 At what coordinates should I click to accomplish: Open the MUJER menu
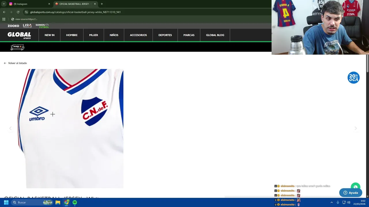[94, 35]
